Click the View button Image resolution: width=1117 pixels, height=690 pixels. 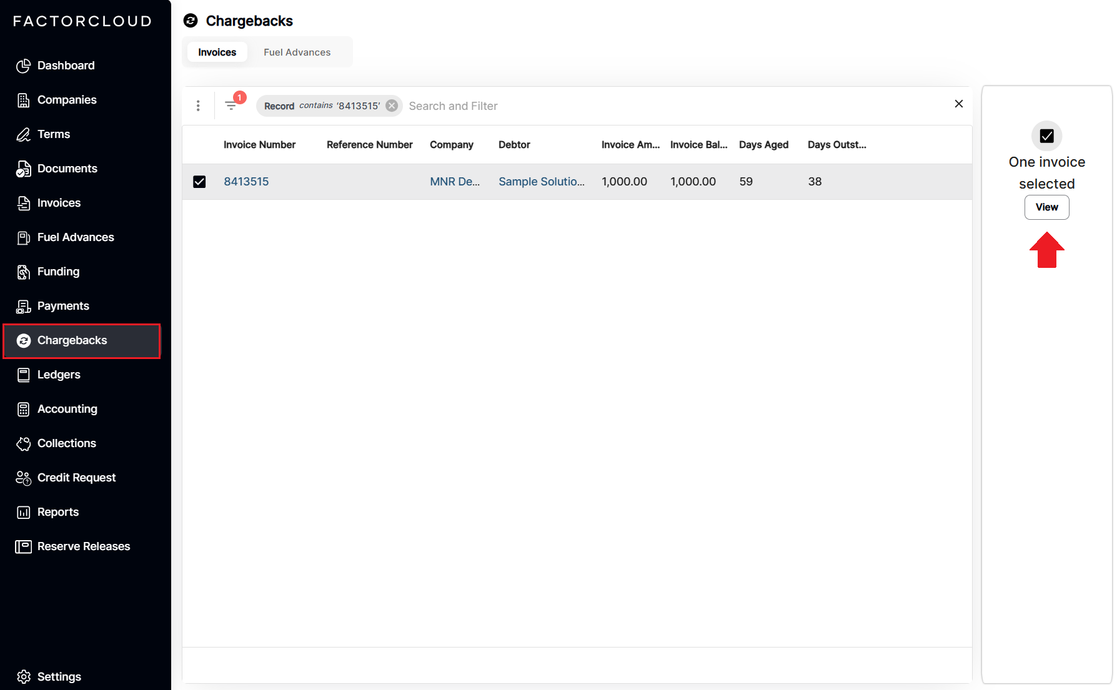click(x=1046, y=207)
